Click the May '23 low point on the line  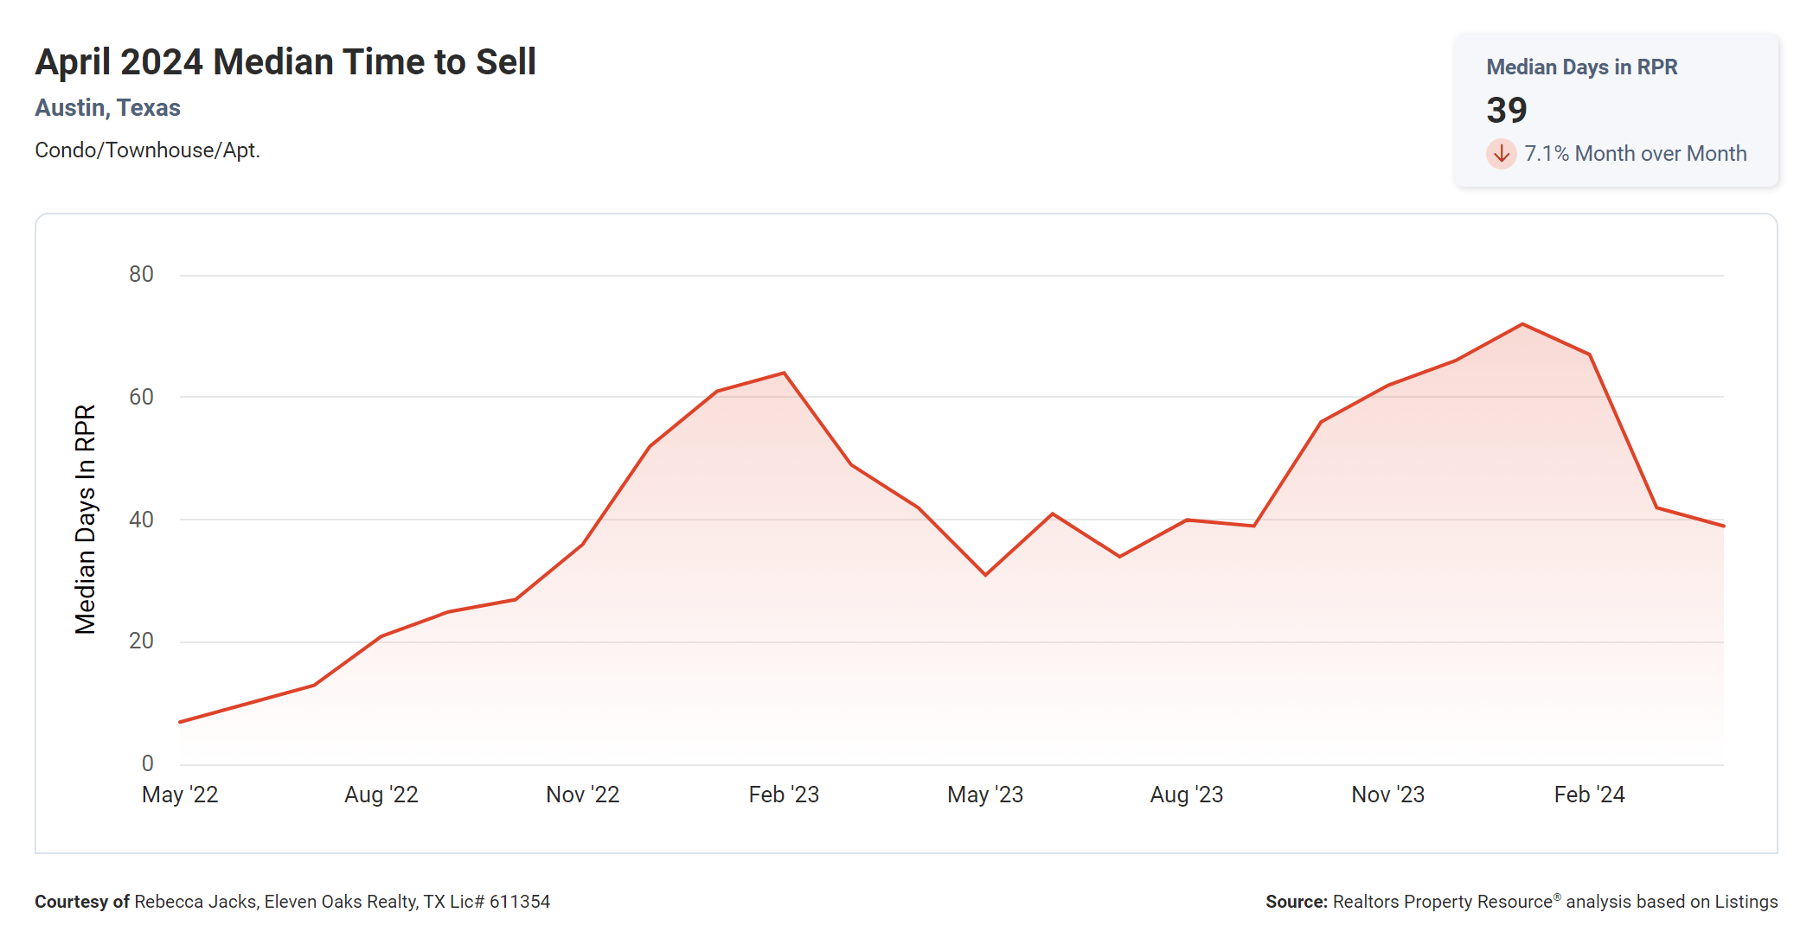pos(985,574)
